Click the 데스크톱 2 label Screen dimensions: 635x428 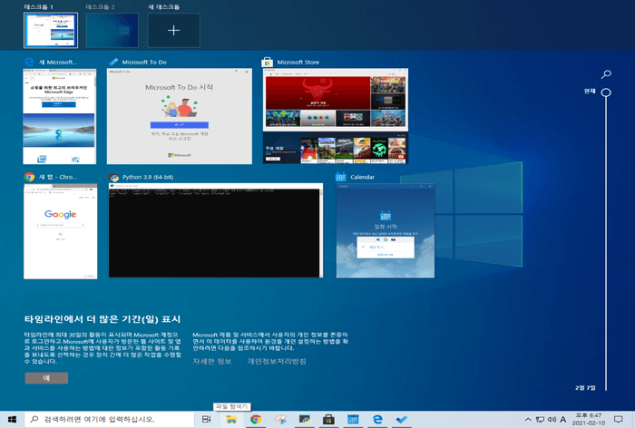[x=100, y=7]
